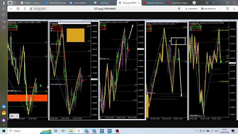
Task: Open the Windows Start menu
Action: [x=4, y=131]
